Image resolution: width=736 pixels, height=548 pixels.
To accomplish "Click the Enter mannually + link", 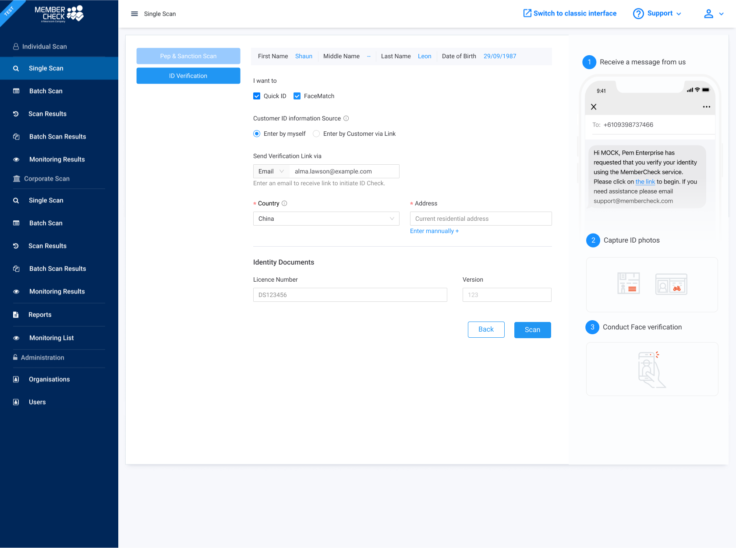I will click(x=434, y=231).
